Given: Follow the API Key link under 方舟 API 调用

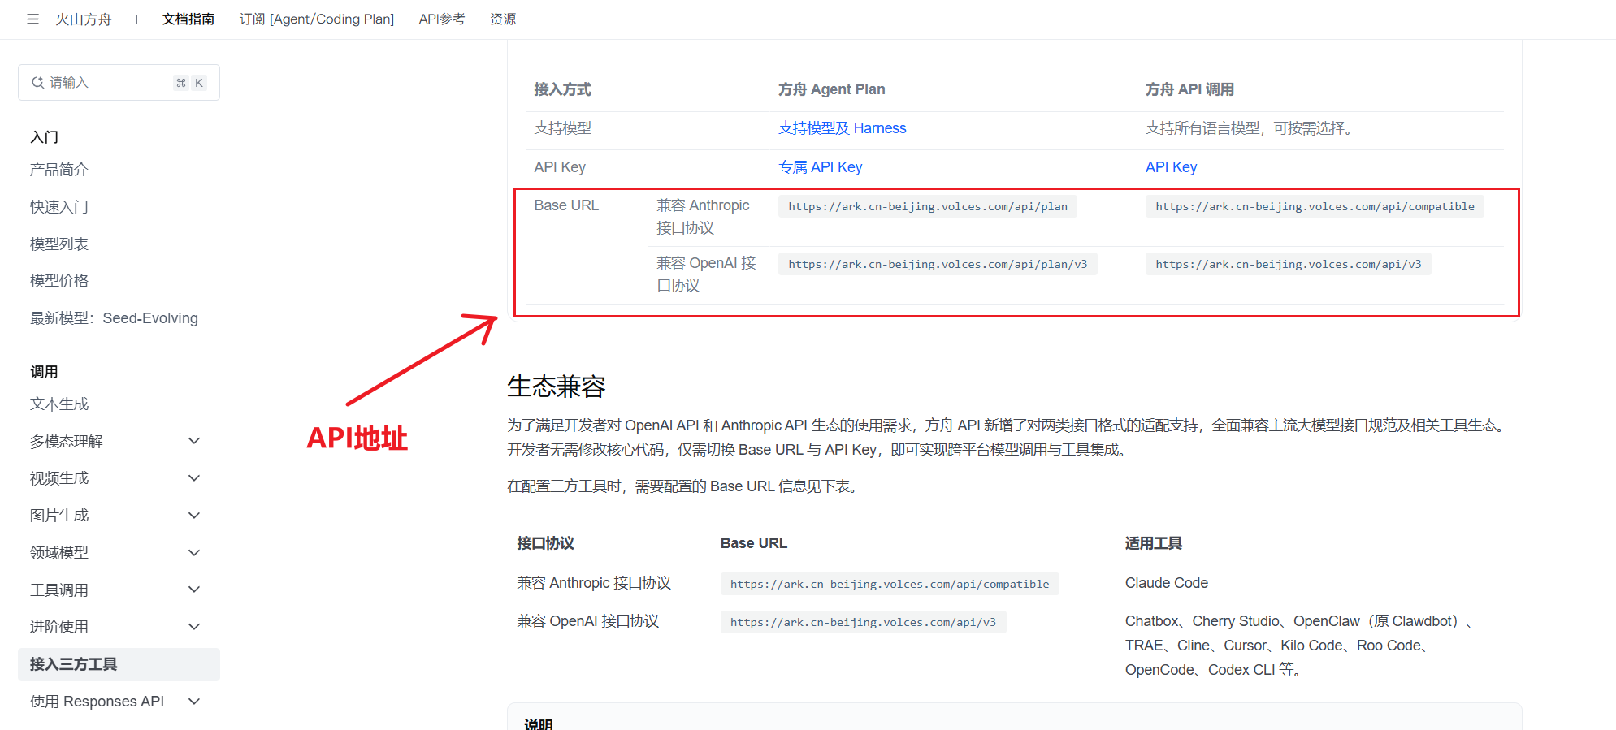Looking at the screenshot, I should (x=1171, y=167).
